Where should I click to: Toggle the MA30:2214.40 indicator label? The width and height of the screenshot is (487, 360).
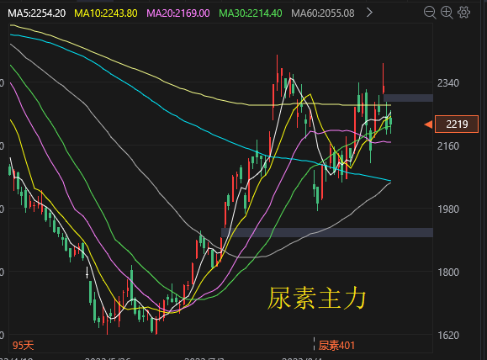tap(251, 13)
